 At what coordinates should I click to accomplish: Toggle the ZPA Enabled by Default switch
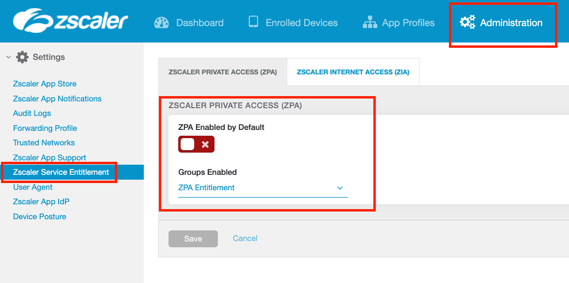click(x=196, y=144)
